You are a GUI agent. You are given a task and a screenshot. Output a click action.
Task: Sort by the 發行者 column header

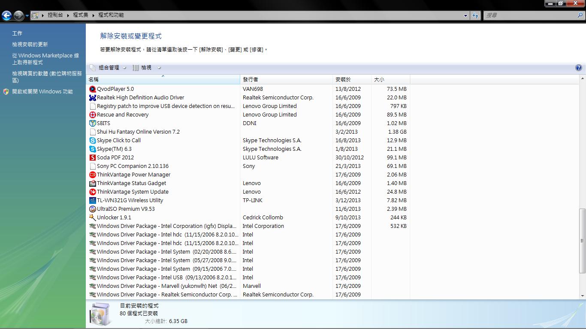287,80
